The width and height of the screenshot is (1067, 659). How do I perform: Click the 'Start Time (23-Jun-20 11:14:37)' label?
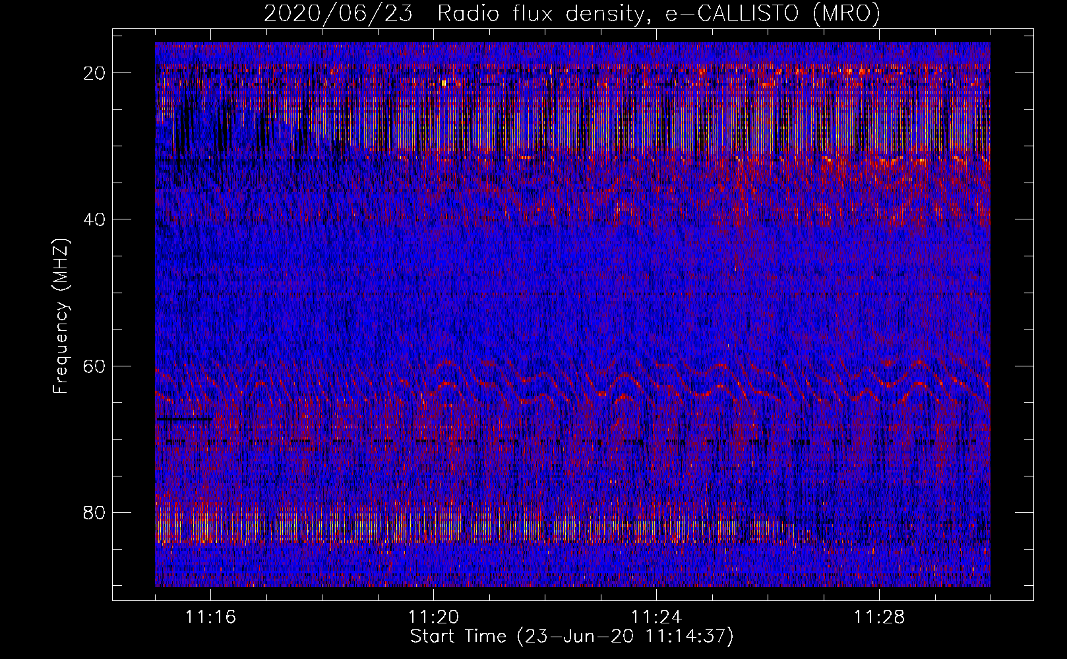click(572, 637)
